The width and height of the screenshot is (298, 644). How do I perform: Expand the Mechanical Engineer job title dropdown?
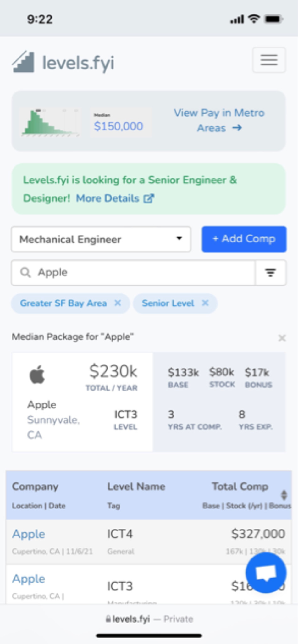tap(101, 239)
